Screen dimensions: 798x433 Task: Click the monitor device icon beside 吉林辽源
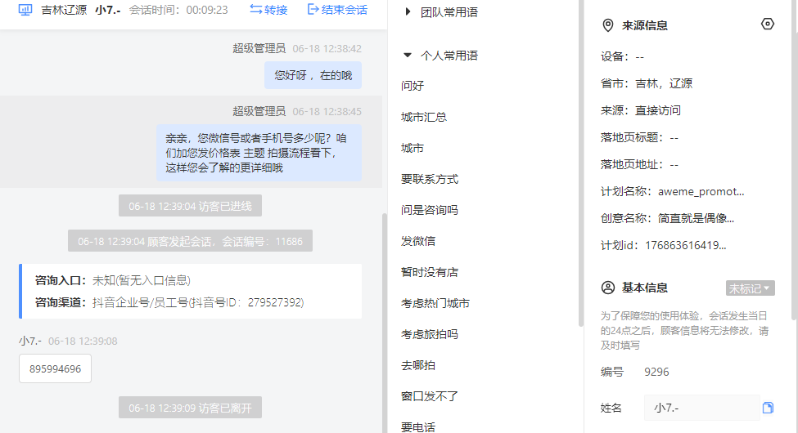click(25, 10)
